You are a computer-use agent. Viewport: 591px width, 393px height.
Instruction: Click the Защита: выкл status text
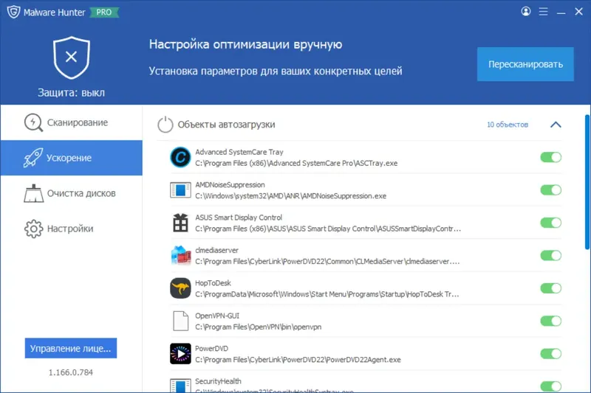(71, 93)
